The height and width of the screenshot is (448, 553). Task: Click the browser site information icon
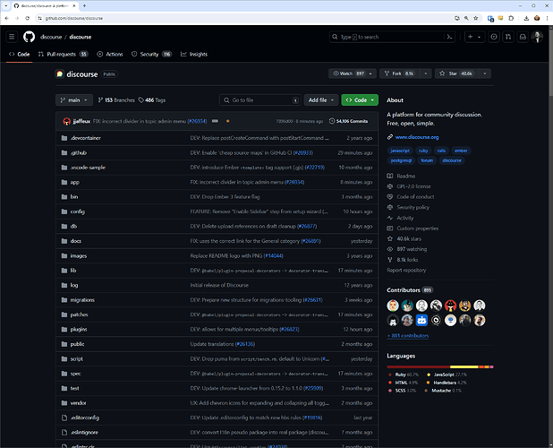tap(39, 18)
